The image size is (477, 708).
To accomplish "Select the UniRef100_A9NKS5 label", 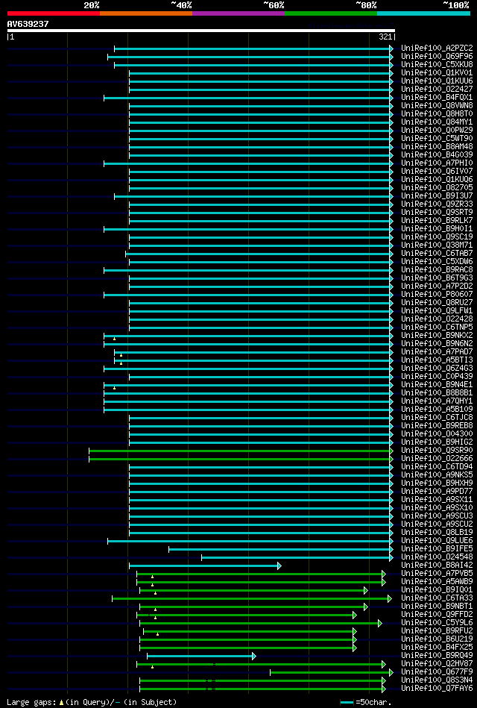I will 437,475.
